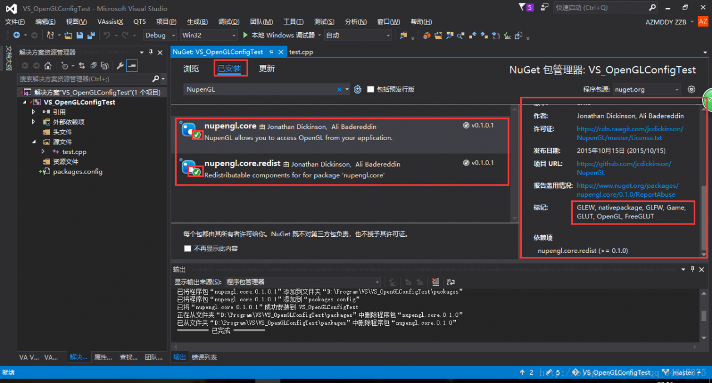Click the NuGet settings gear icon
The image size is (712, 383).
pyautogui.click(x=691, y=89)
